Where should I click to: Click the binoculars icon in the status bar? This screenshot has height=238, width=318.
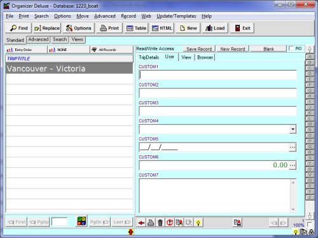tap(312, 232)
